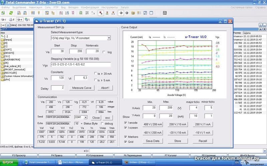Open the [-e-] drive selector dropdown
This screenshot has width=267, height=166.
pyautogui.click(x=8, y=25)
